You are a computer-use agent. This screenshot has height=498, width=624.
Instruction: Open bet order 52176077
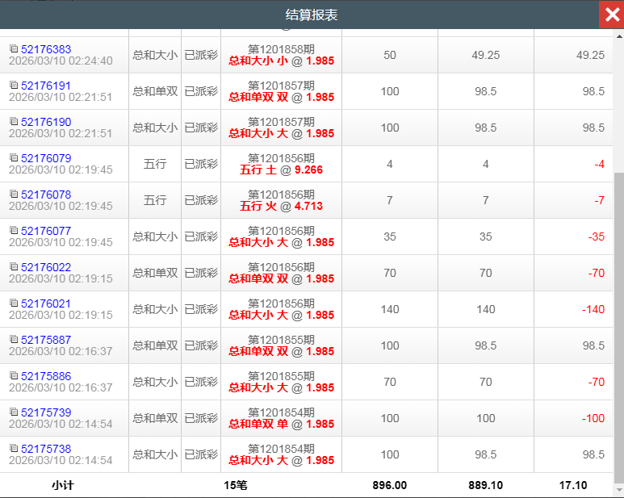click(x=46, y=231)
